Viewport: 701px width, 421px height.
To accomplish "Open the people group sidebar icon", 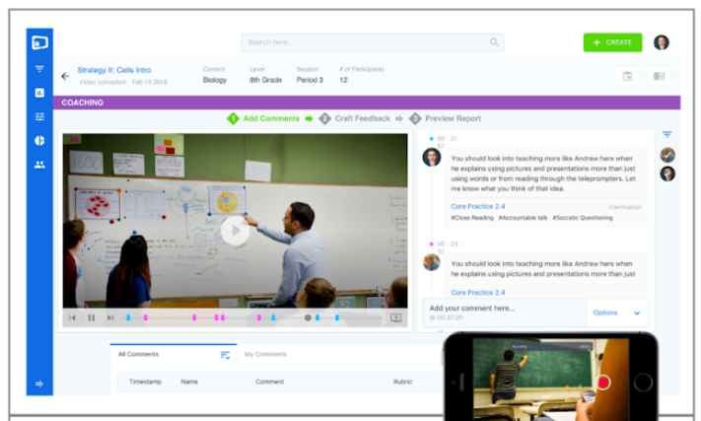I will [x=39, y=165].
